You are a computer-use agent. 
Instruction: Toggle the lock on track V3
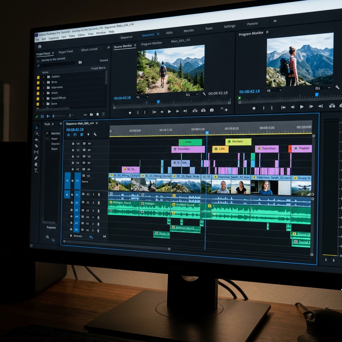click(x=73, y=156)
